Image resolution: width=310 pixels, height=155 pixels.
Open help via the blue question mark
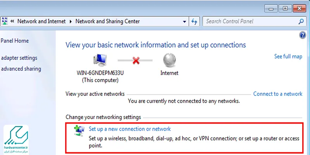click(303, 35)
